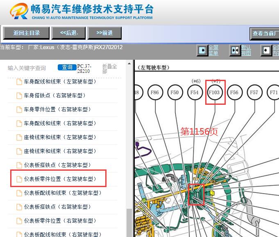This screenshot has height=237, width=279.
Task: Click the page icon of 车身配线和线束（左驾驶车型）
Action: pyautogui.click(x=19, y=82)
